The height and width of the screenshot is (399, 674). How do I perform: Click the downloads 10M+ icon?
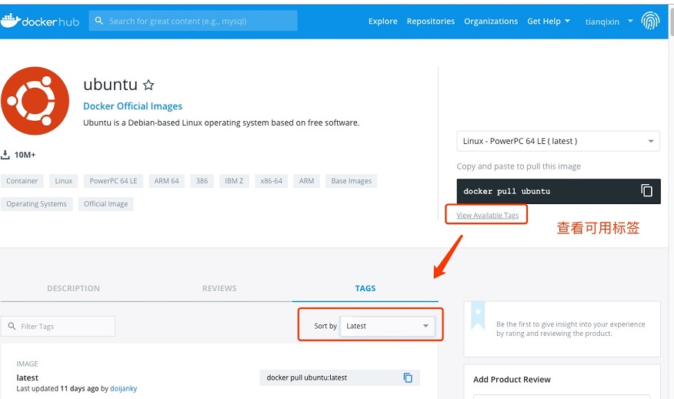5,155
